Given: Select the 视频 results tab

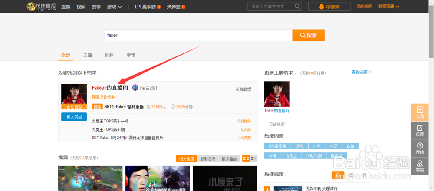Looking at the screenshot, I should 109,55.
